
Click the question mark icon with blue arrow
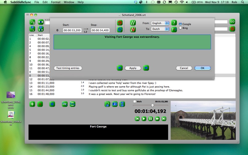tap(174, 29)
